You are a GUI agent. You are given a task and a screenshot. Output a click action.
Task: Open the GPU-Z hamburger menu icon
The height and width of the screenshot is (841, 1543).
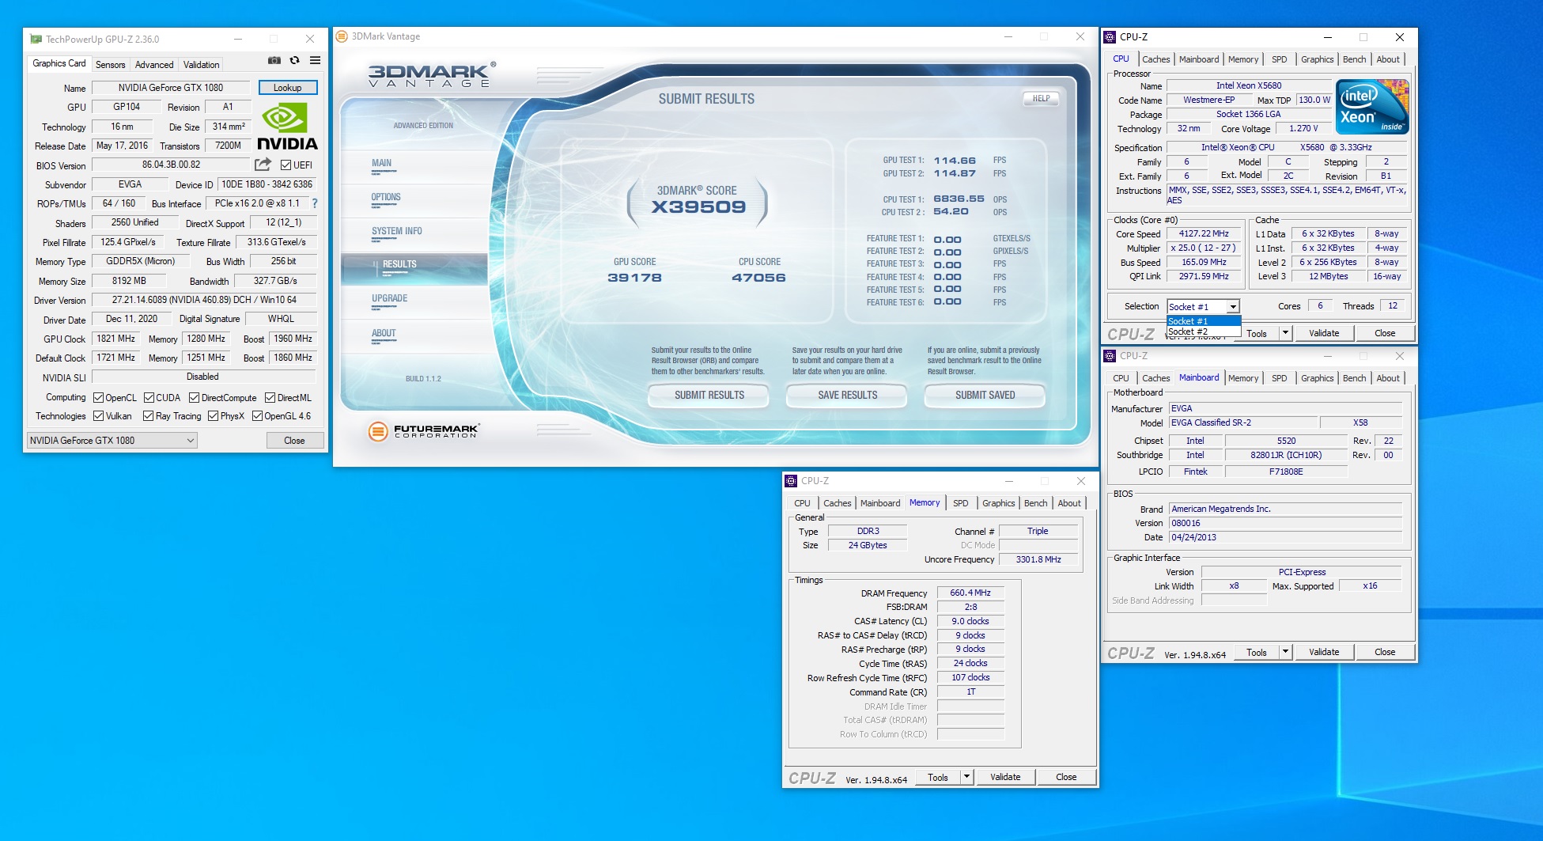coord(315,60)
